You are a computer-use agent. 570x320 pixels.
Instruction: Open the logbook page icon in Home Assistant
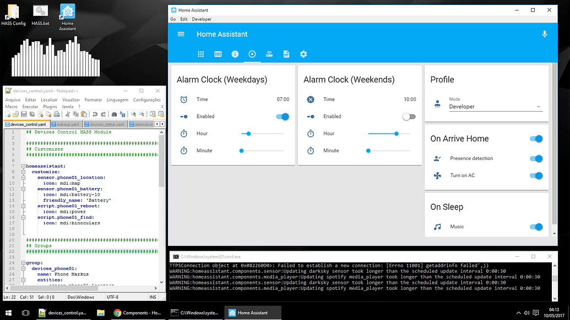(286, 54)
